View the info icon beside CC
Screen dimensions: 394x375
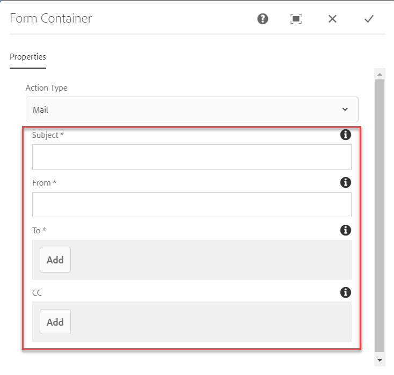click(346, 292)
